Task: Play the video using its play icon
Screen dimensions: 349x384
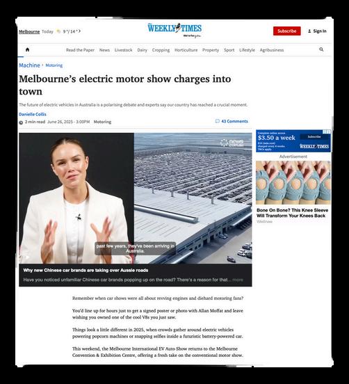Action: 26,257
